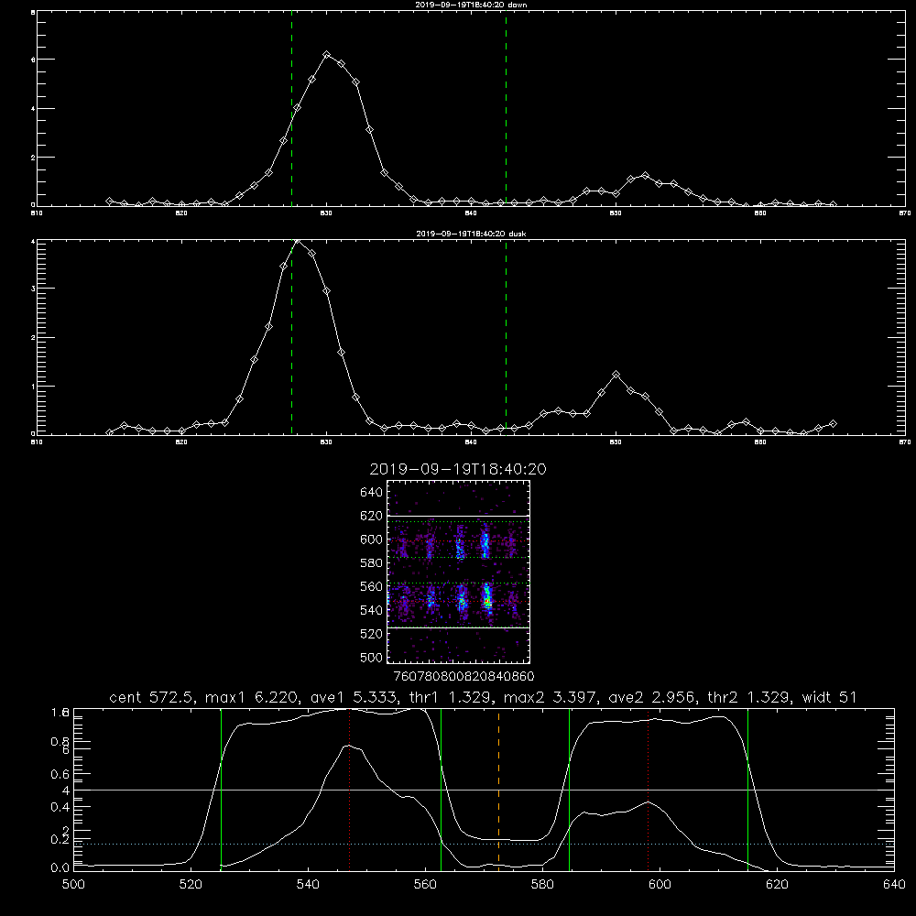Click the green vertical line at 615 in bottom plot
The height and width of the screenshot is (916, 916).
pos(747,789)
